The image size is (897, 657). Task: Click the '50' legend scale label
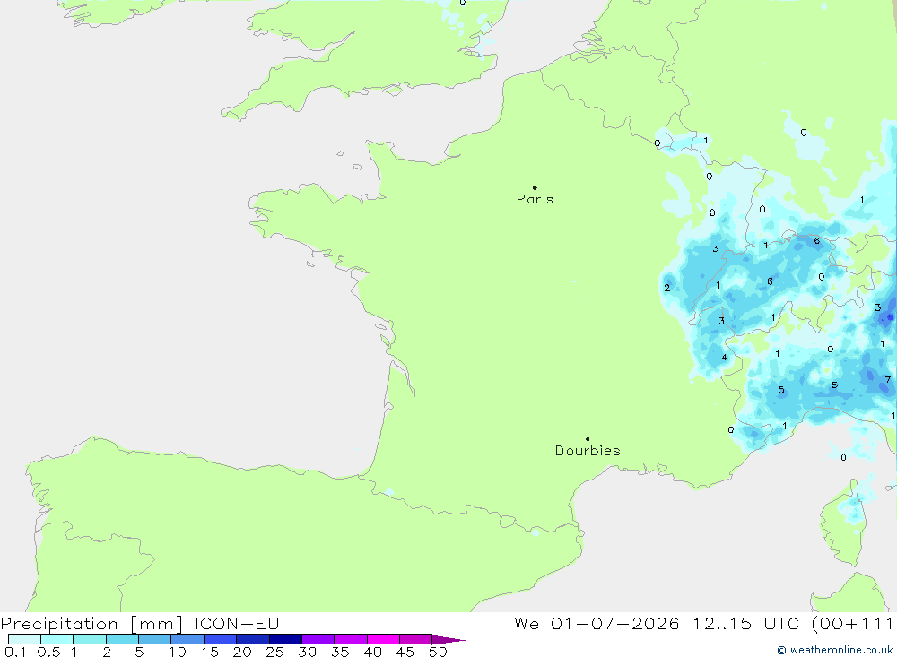tap(439, 652)
